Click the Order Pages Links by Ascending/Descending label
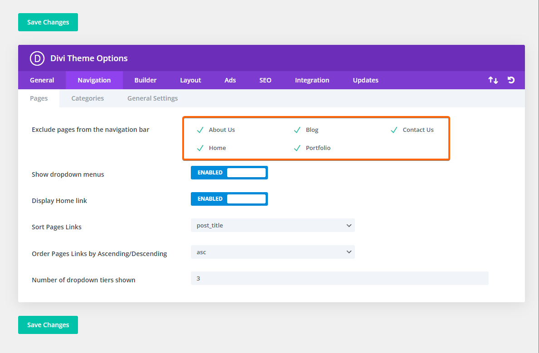 99,254
